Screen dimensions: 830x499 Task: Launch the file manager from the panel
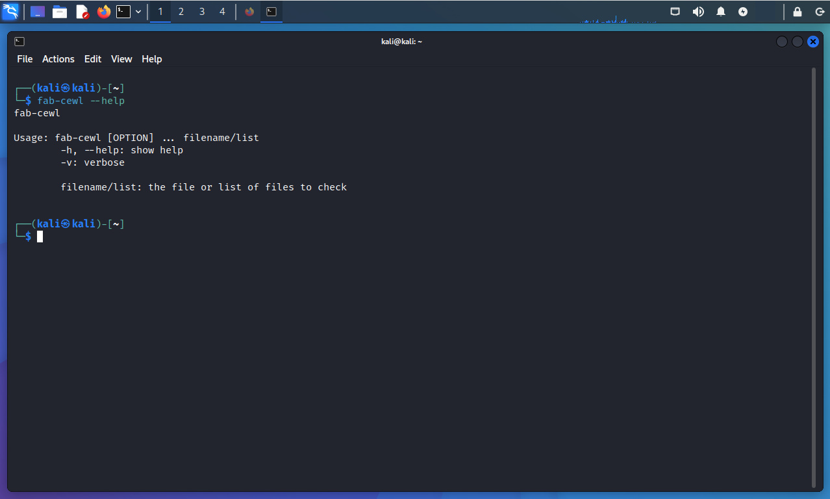click(x=60, y=12)
